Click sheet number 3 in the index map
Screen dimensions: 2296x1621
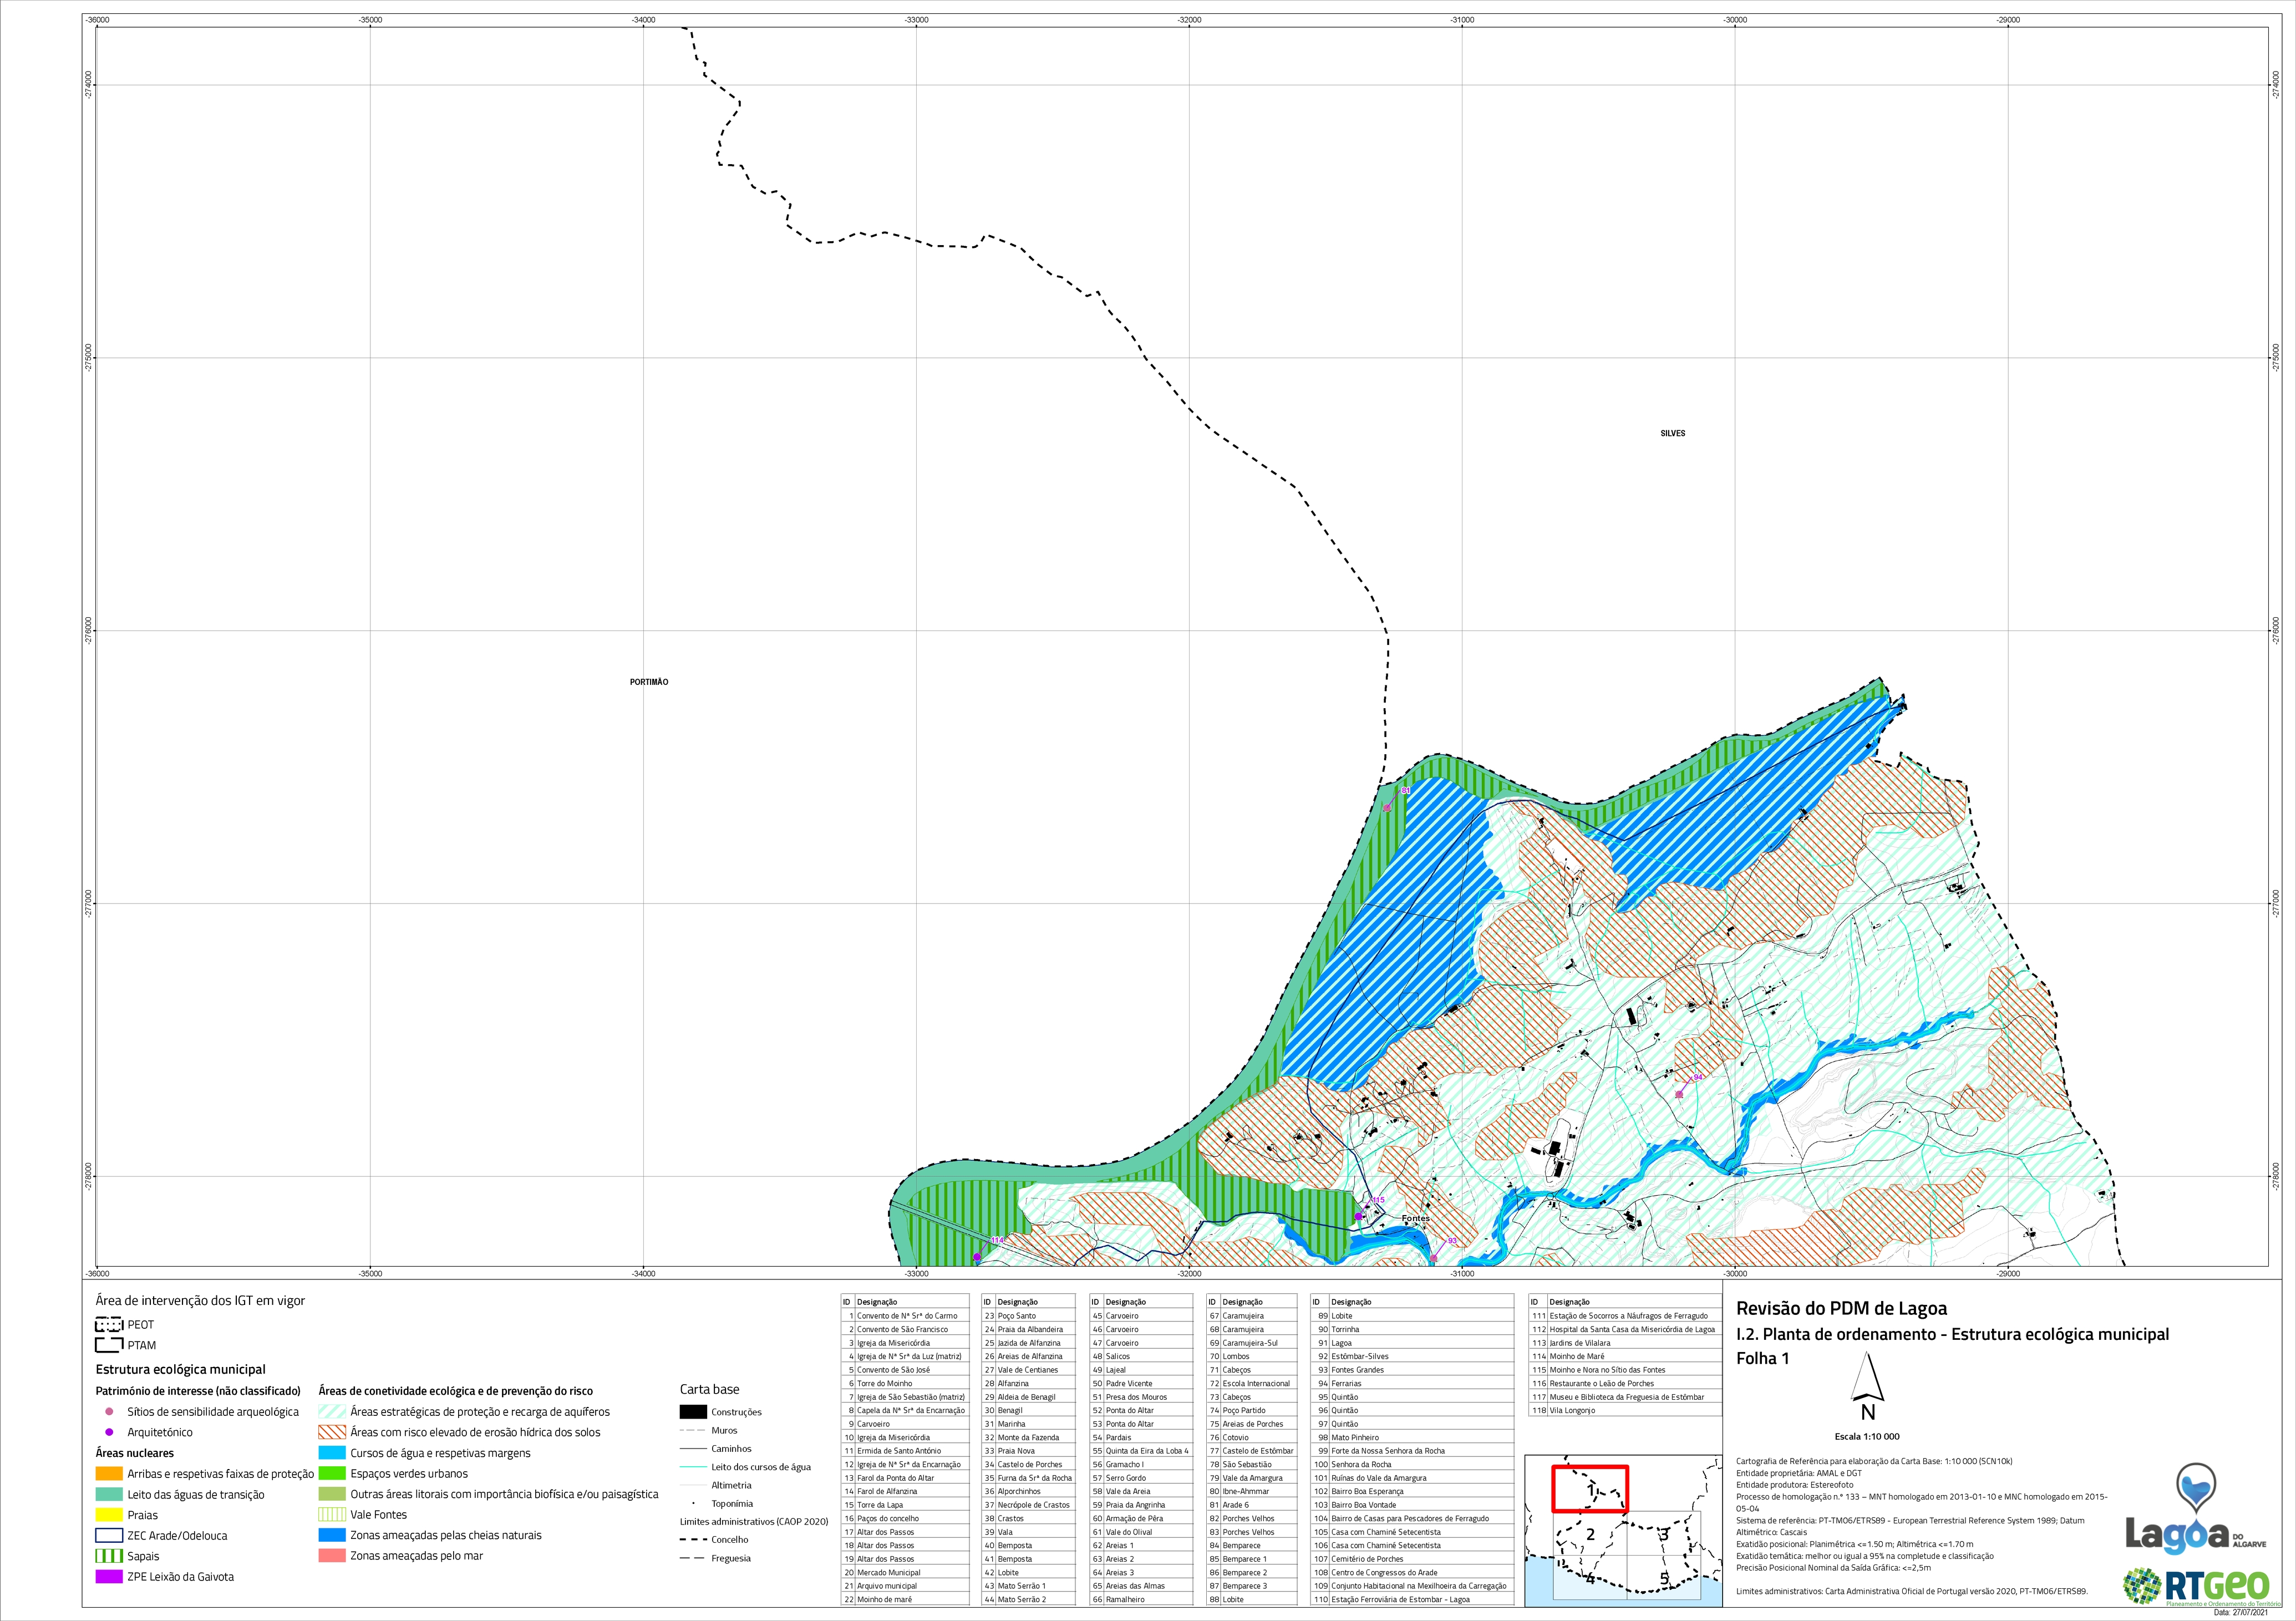[1664, 1534]
